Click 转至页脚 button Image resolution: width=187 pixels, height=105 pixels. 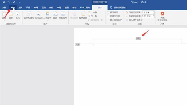(83, 15)
